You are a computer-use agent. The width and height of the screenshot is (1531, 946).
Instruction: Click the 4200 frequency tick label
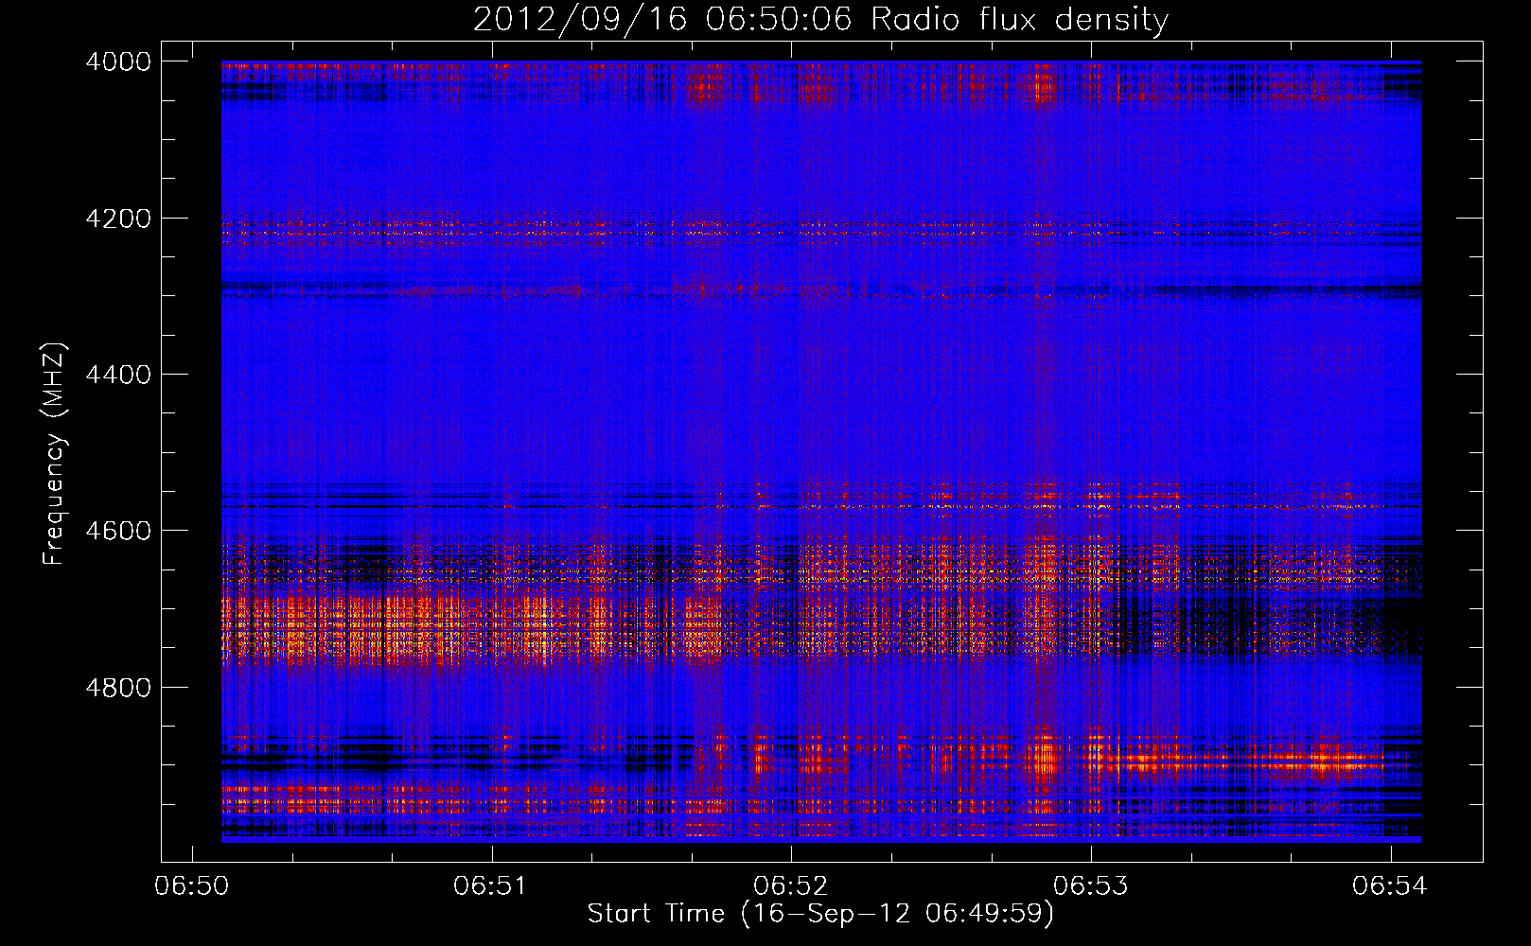pyautogui.click(x=118, y=219)
